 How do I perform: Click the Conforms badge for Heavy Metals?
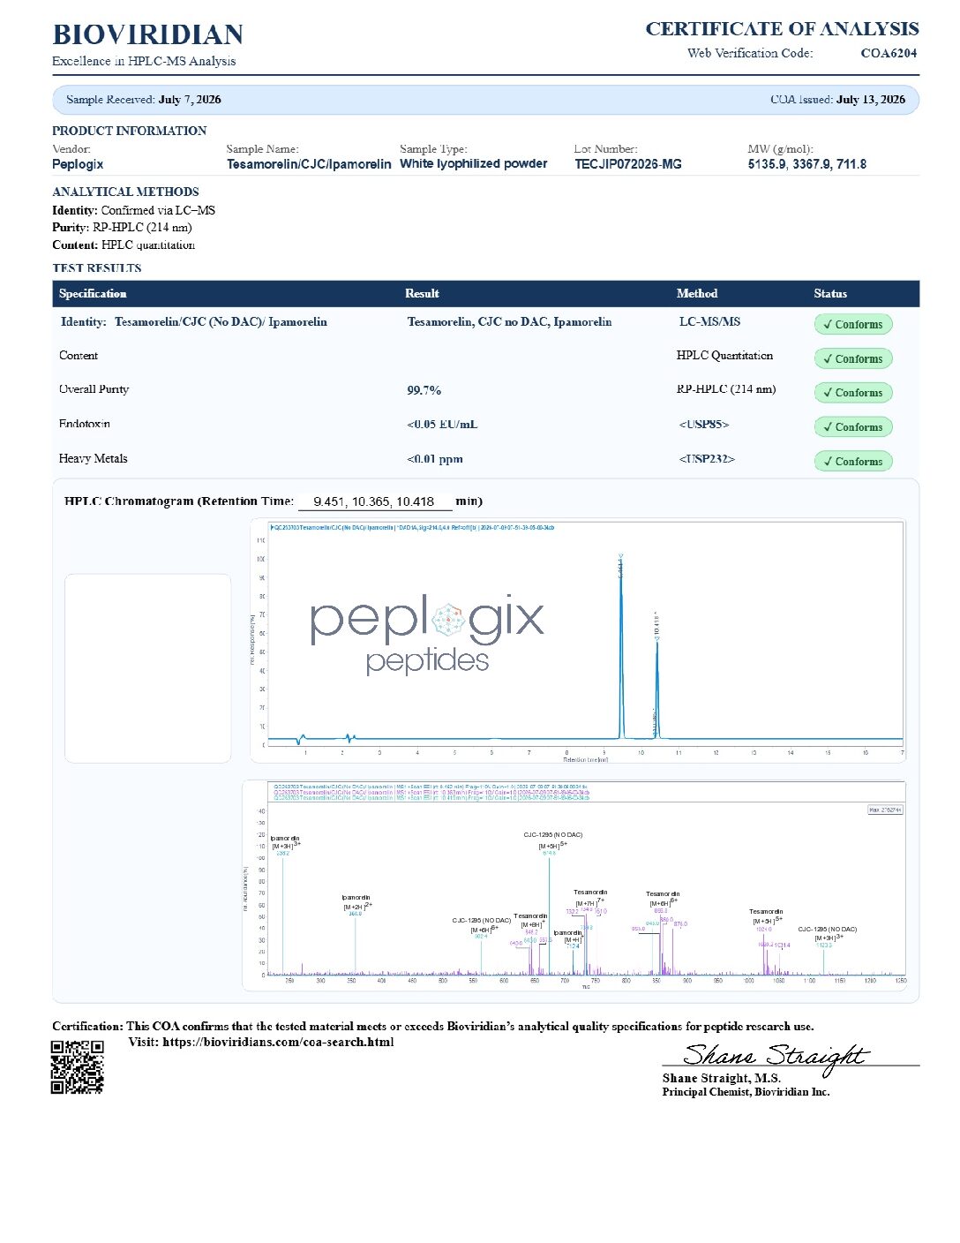[853, 462]
